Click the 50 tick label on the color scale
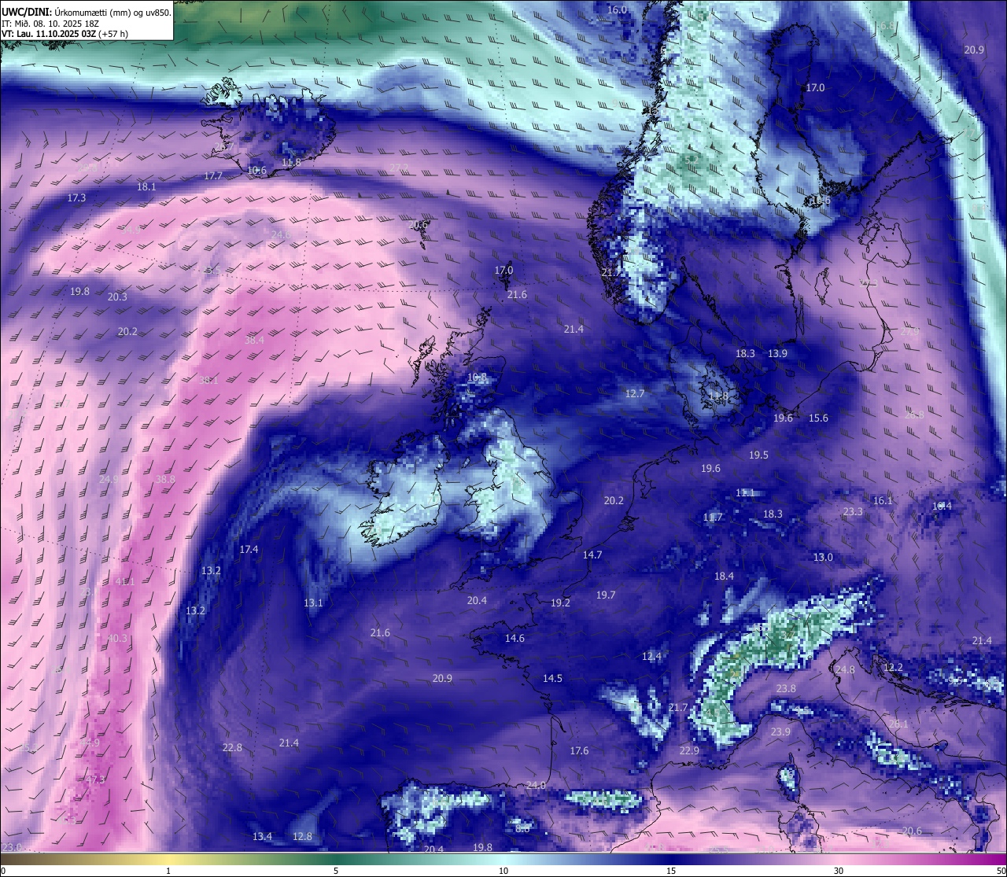This screenshot has height=877, width=1007. coord(1001,871)
